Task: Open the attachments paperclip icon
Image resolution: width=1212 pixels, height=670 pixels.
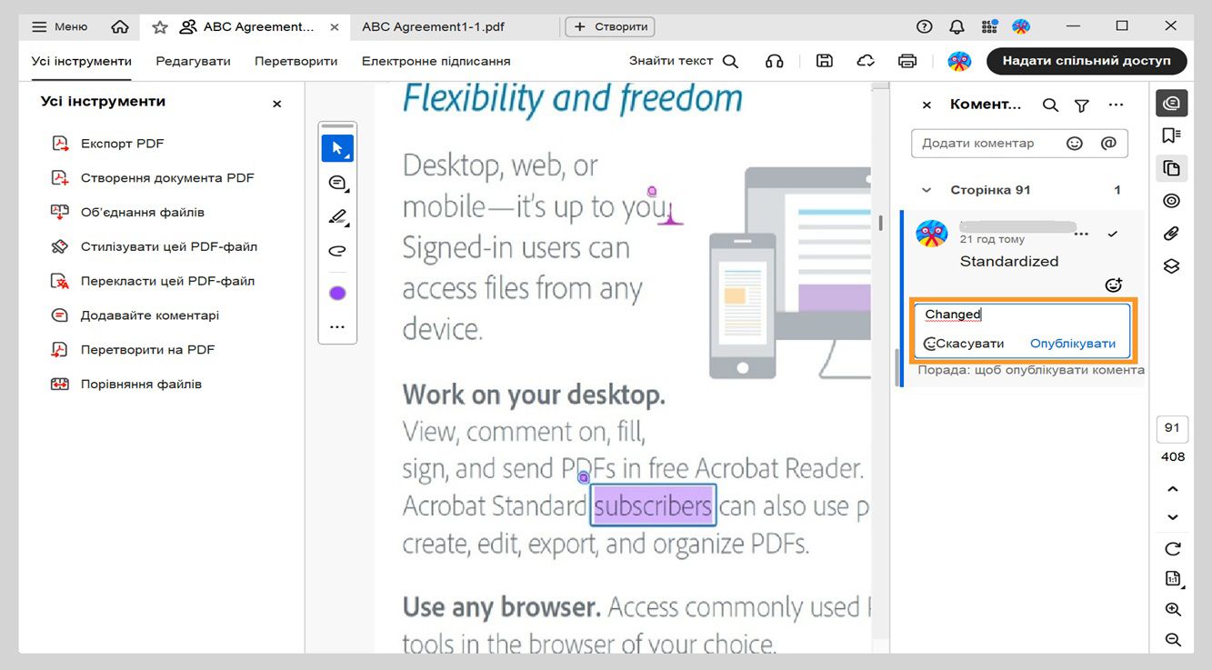Action: pyautogui.click(x=1172, y=234)
